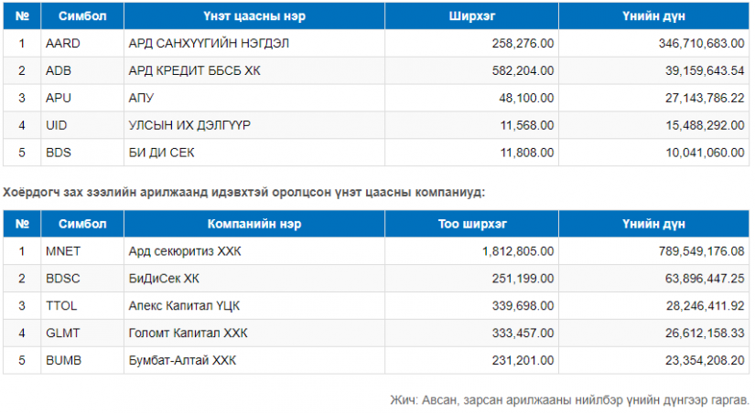Select Ард секюритиз ХХК company name
Screen dimensions: 755x413
pyautogui.click(x=185, y=251)
